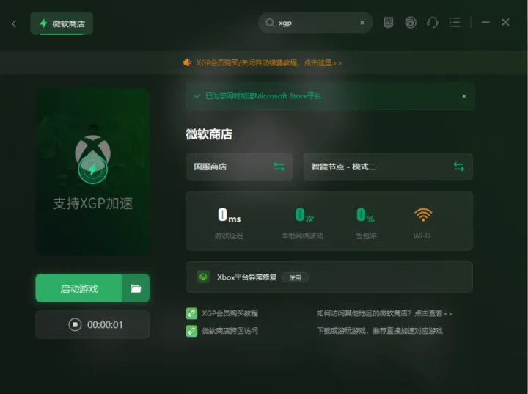This screenshot has height=394, width=528.
Task: Open the list menu icon
Action: click(455, 23)
